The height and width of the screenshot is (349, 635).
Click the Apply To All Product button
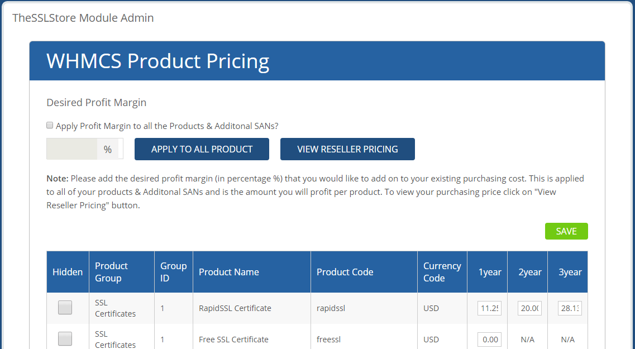click(202, 149)
